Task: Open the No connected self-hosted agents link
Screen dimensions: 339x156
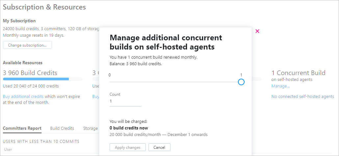Action: coord(302,97)
